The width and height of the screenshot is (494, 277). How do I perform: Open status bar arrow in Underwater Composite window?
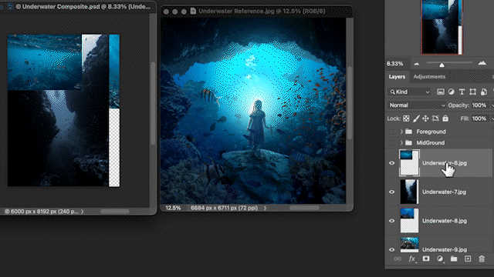83,212
